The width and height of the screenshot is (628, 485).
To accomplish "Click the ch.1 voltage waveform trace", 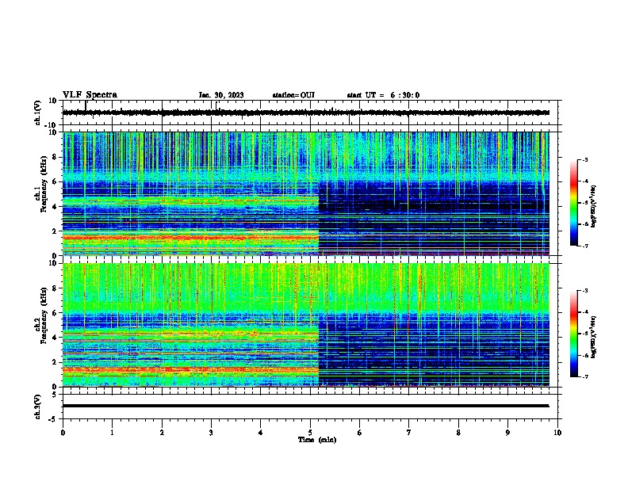I will click(306, 113).
